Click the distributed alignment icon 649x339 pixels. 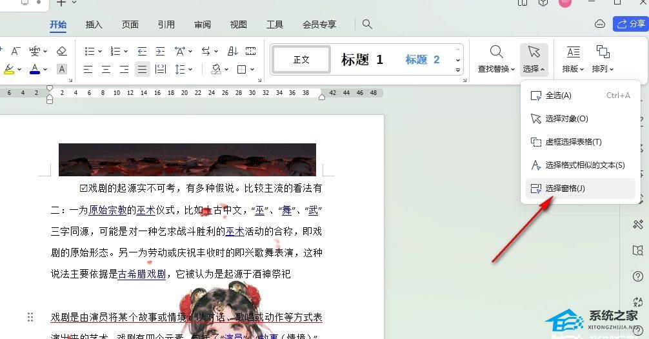point(161,69)
